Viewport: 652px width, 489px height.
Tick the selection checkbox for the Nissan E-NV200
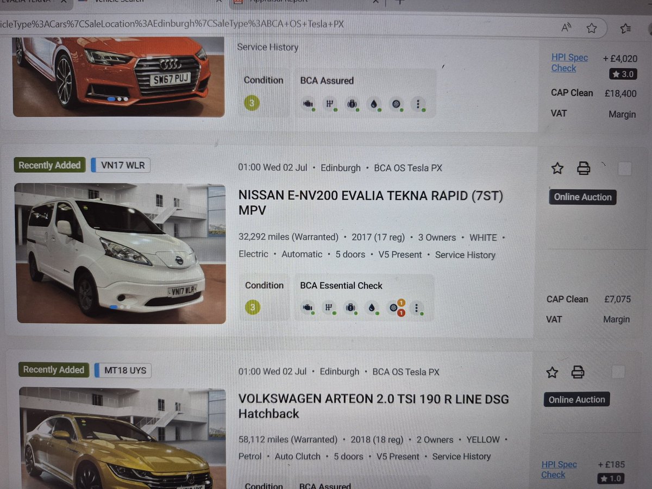pyautogui.click(x=625, y=169)
